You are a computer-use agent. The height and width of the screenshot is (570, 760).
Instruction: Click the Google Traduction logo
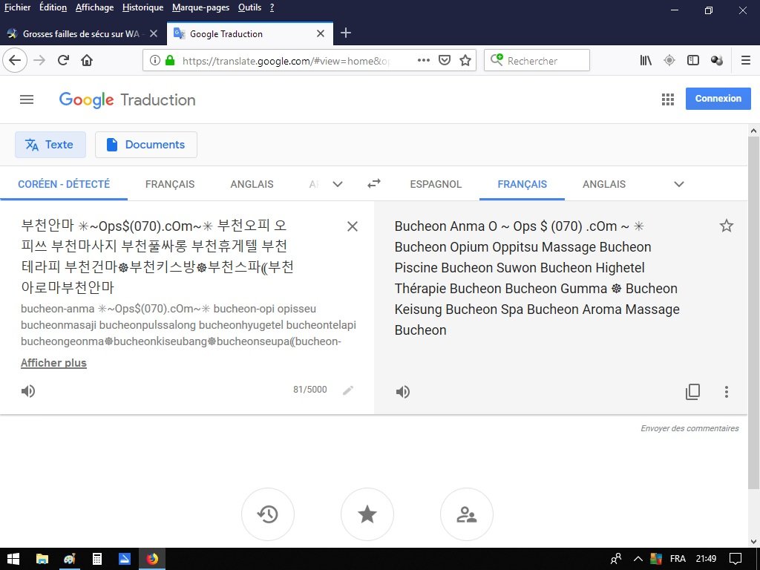point(127,99)
